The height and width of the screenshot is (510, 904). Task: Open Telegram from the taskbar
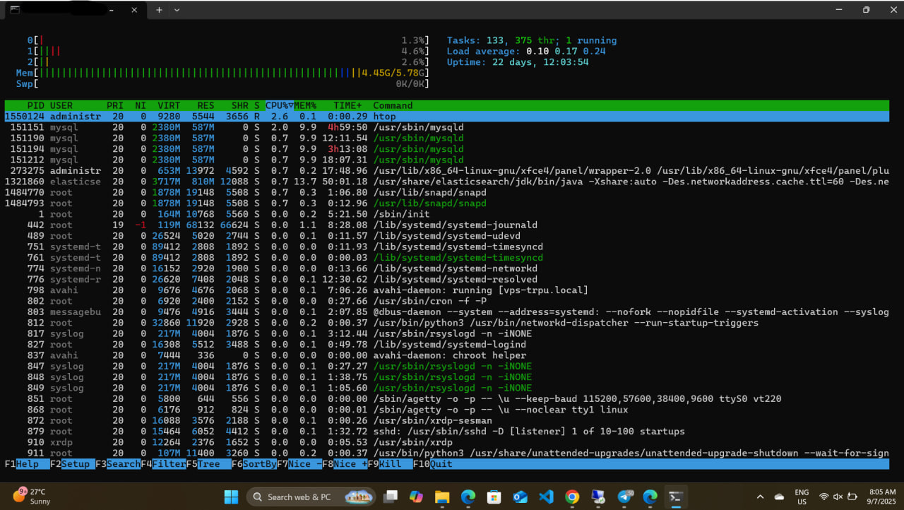(624, 497)
